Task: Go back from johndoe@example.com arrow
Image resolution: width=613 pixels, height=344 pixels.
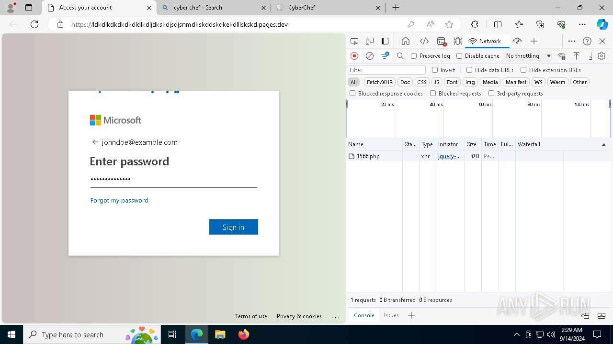Action: pos(95,142)
